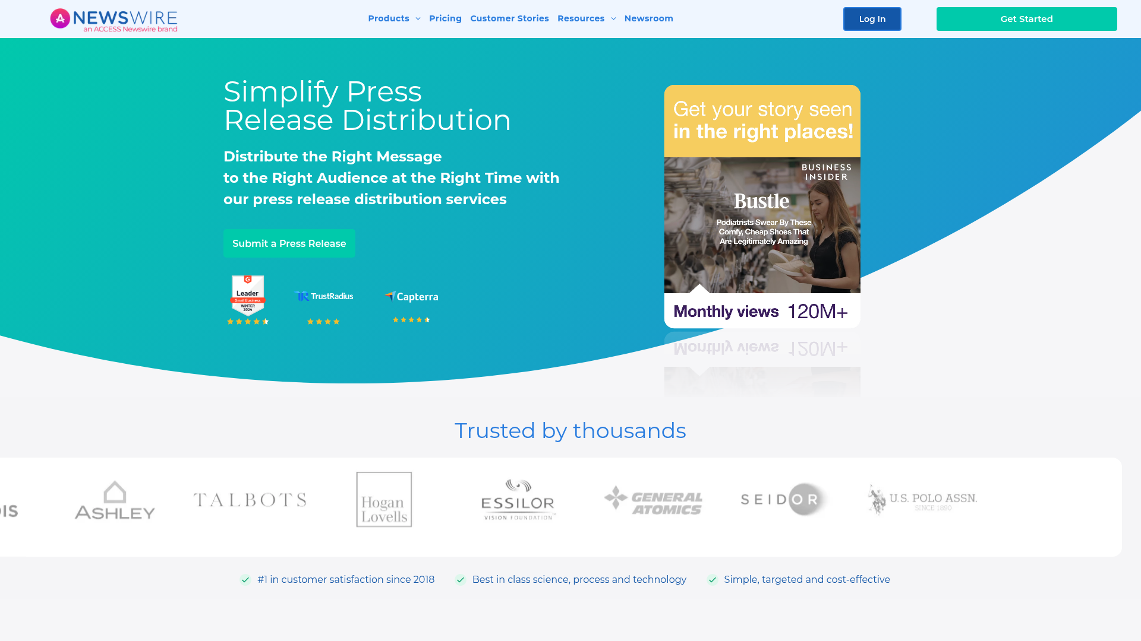The height and width of the screenshot is (641, 1141).
Task: Click the Ashley logo
Action: pyautogui.click(x=115, y=500)
